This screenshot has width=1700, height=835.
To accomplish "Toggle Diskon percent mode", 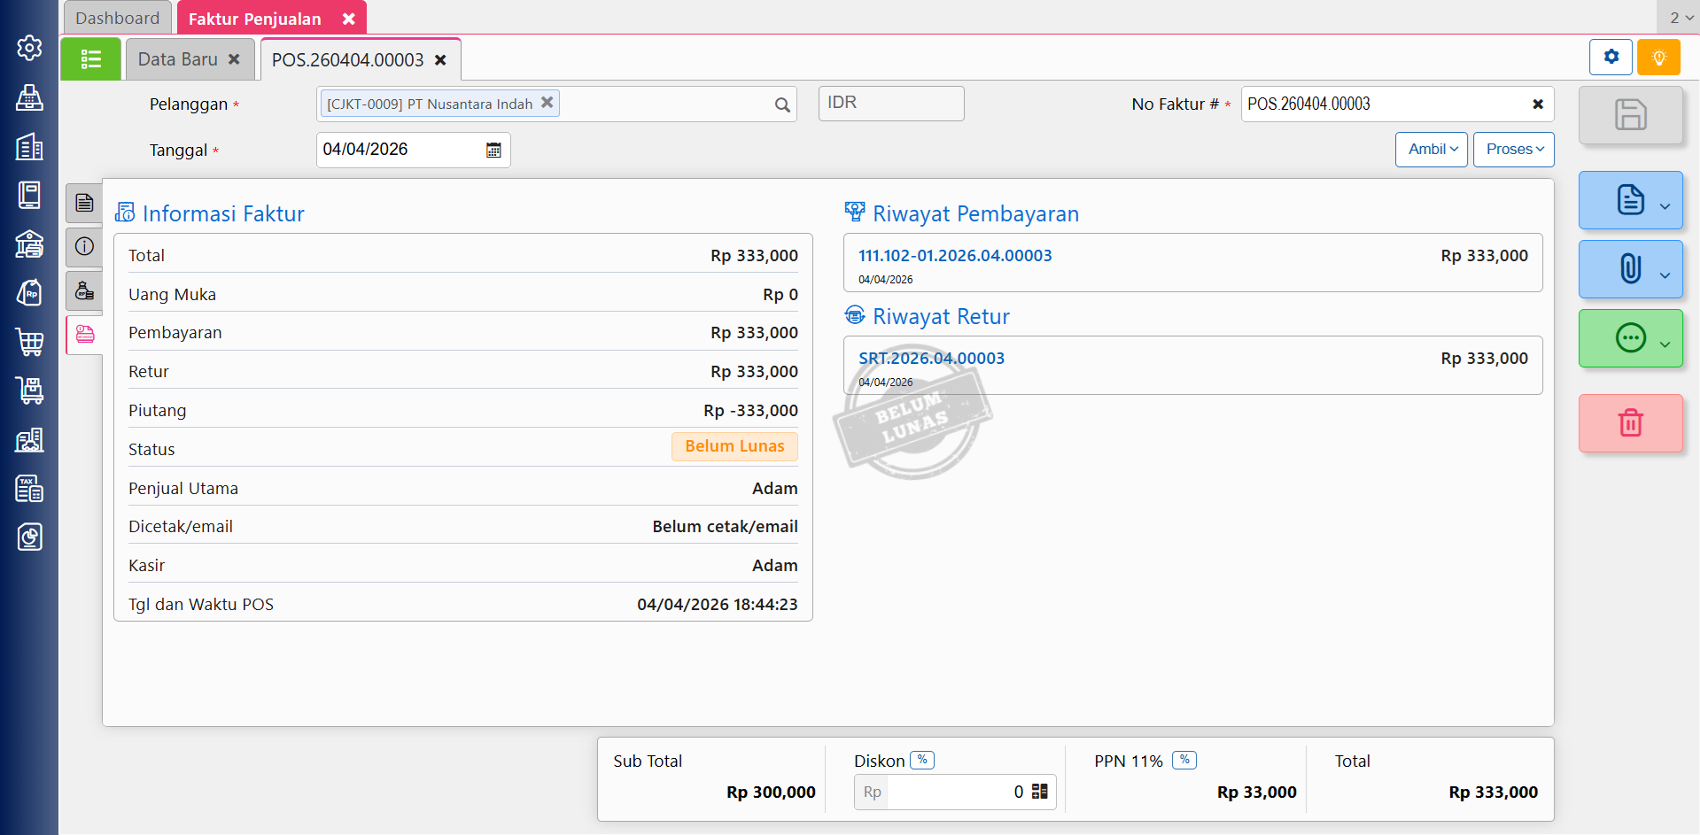I will click(922, 760).
